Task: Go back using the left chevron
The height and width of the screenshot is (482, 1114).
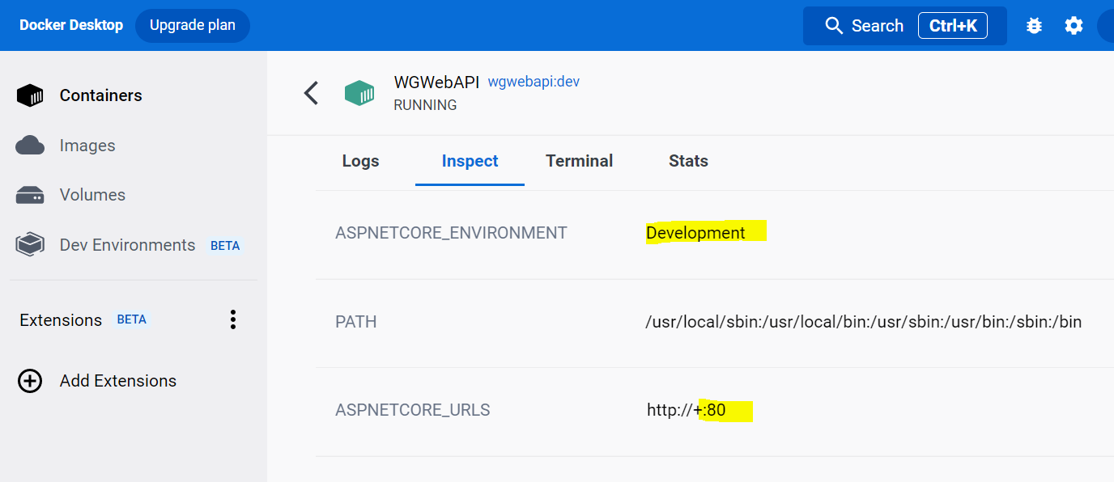Action: click(311, 93)
